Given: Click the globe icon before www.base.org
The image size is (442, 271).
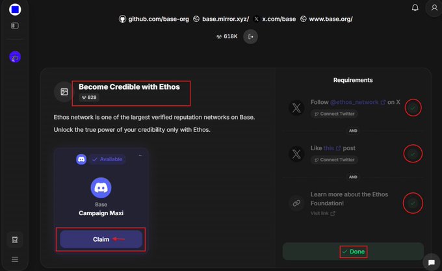Looking at the screenshot, I should coord(304,19).
